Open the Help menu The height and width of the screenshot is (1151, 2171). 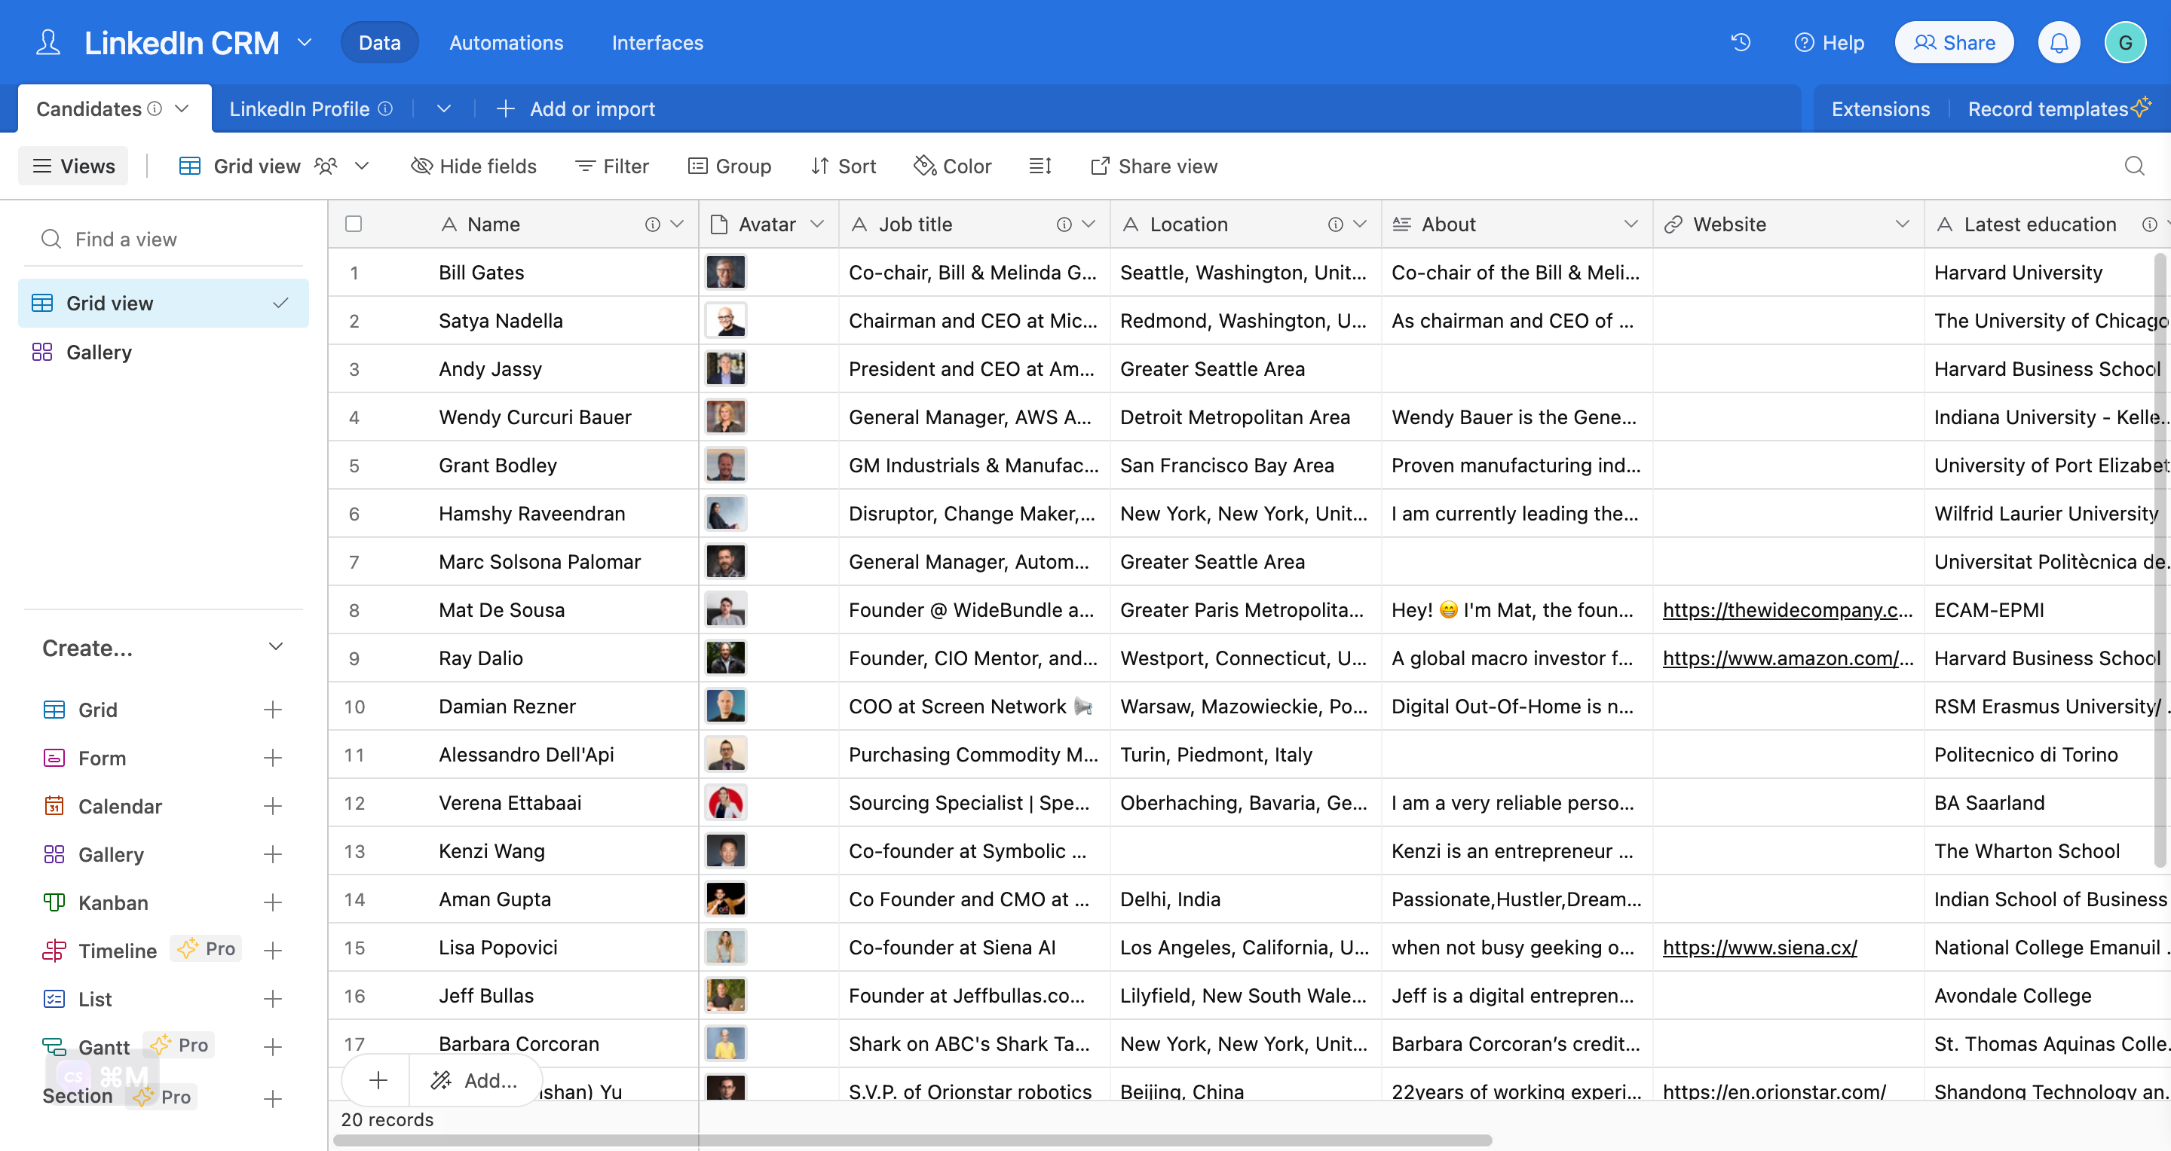click(x=1829, y=42)
